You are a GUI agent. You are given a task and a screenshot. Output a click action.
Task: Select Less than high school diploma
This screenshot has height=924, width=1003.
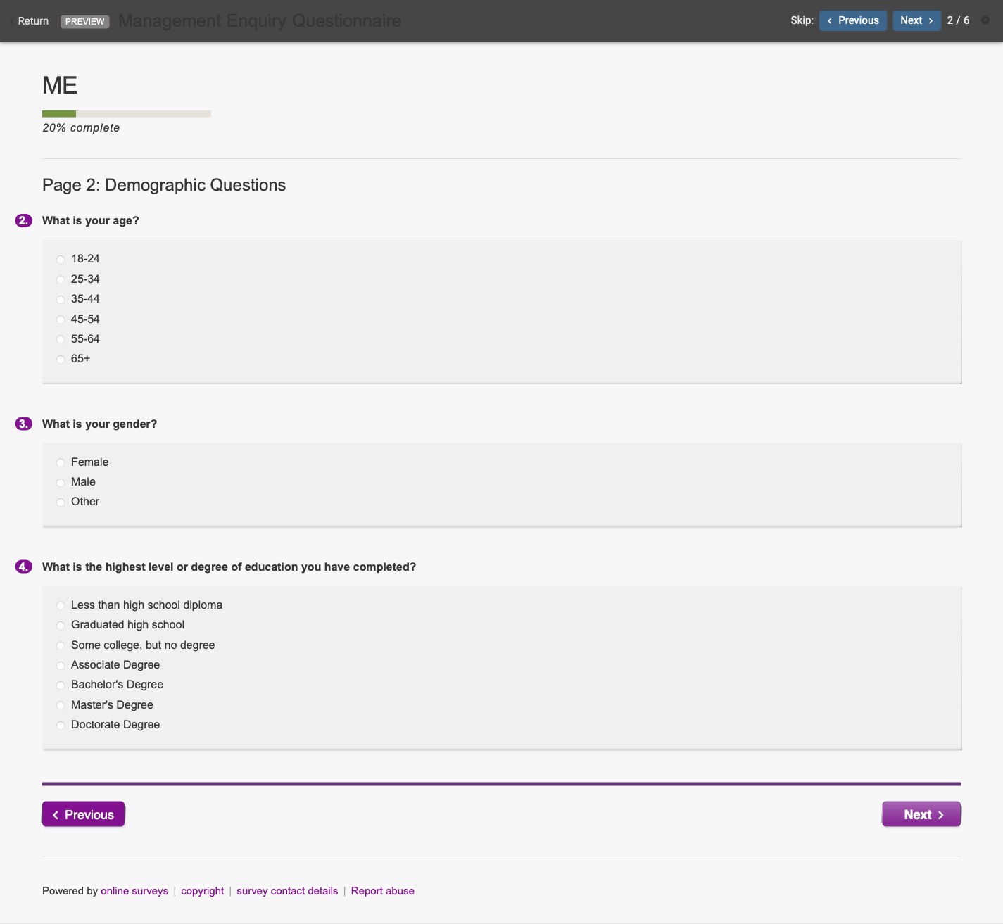click(x=61, y=605)
